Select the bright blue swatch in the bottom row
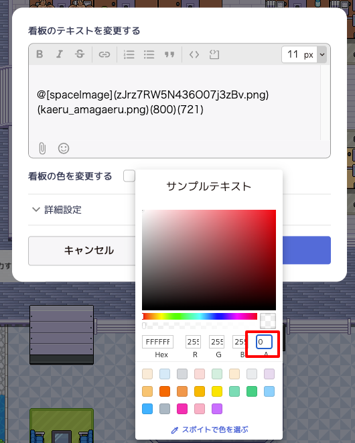 point(147,409)
